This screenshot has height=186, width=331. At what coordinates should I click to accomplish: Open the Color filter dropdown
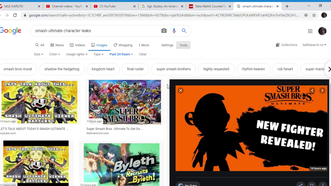pos(55,54)
